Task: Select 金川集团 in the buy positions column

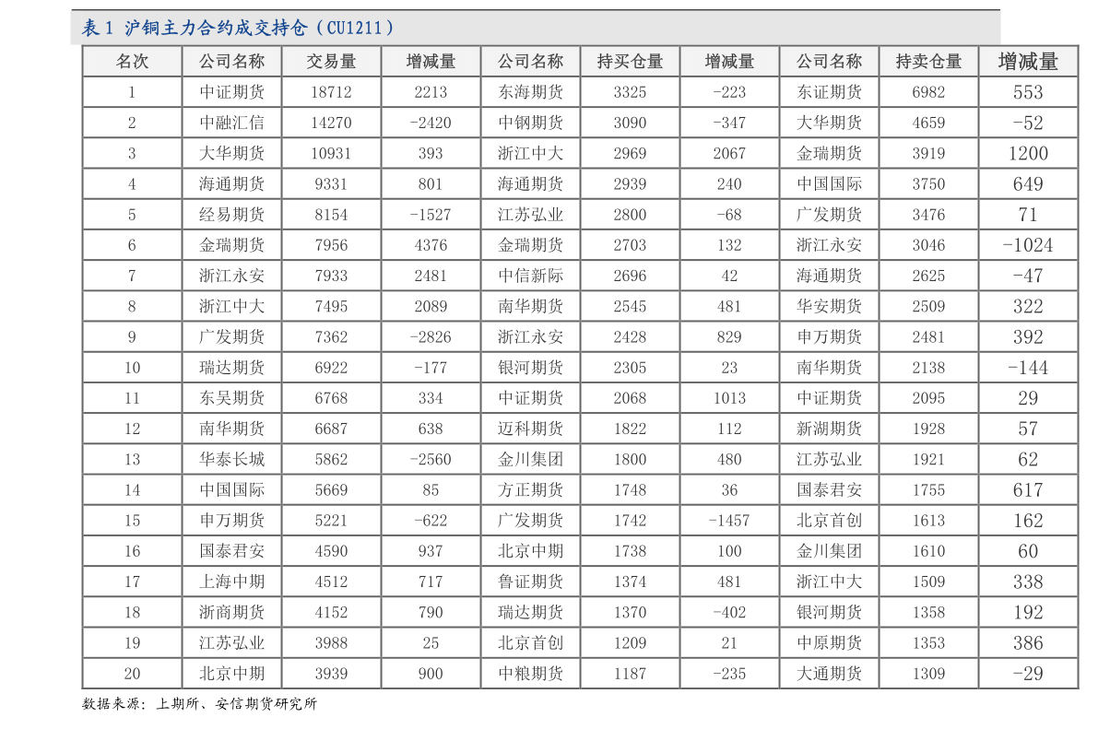Action: point(530,459)
